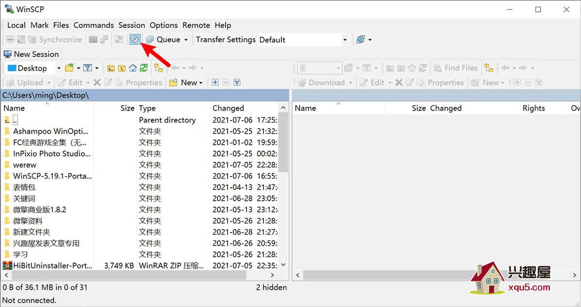The width and height of the screenshot is (581, 307).
Task: Click the local Properties button
Action: click(138, 83)
